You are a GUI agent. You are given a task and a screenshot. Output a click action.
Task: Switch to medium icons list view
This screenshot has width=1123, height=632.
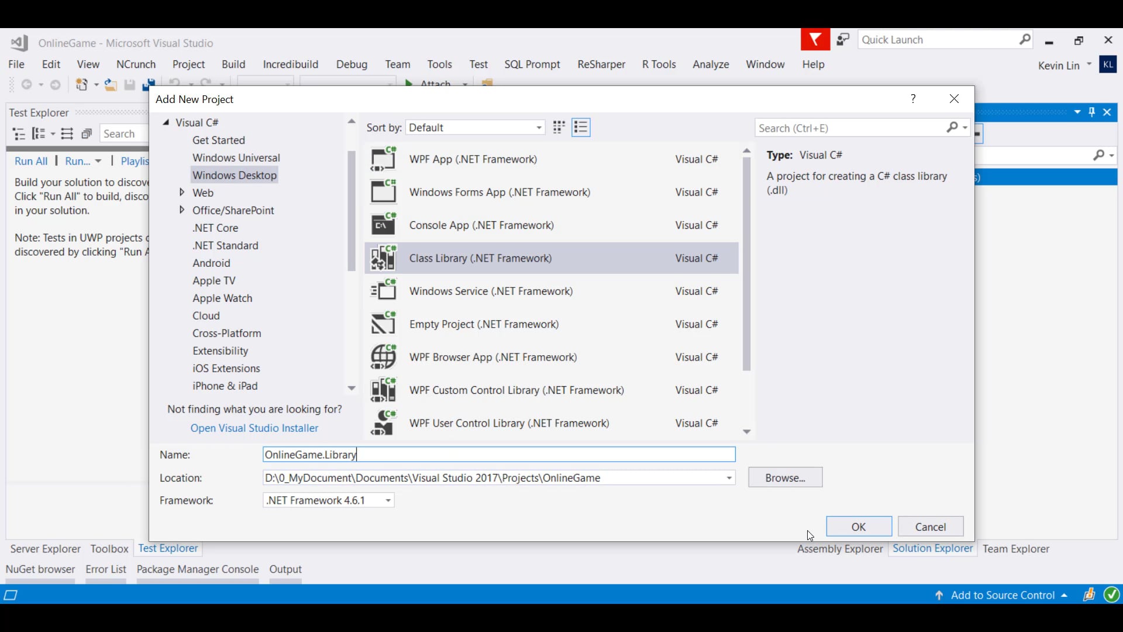coord(581,128)
